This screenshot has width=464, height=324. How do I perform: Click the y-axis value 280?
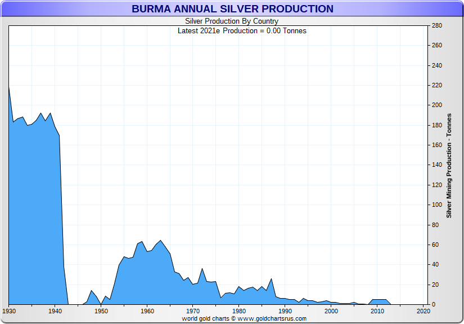tap(437, 25)
